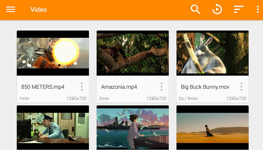Play the Big Buck Bunny.mov thumbnail
263x151 pixels.
212,53
